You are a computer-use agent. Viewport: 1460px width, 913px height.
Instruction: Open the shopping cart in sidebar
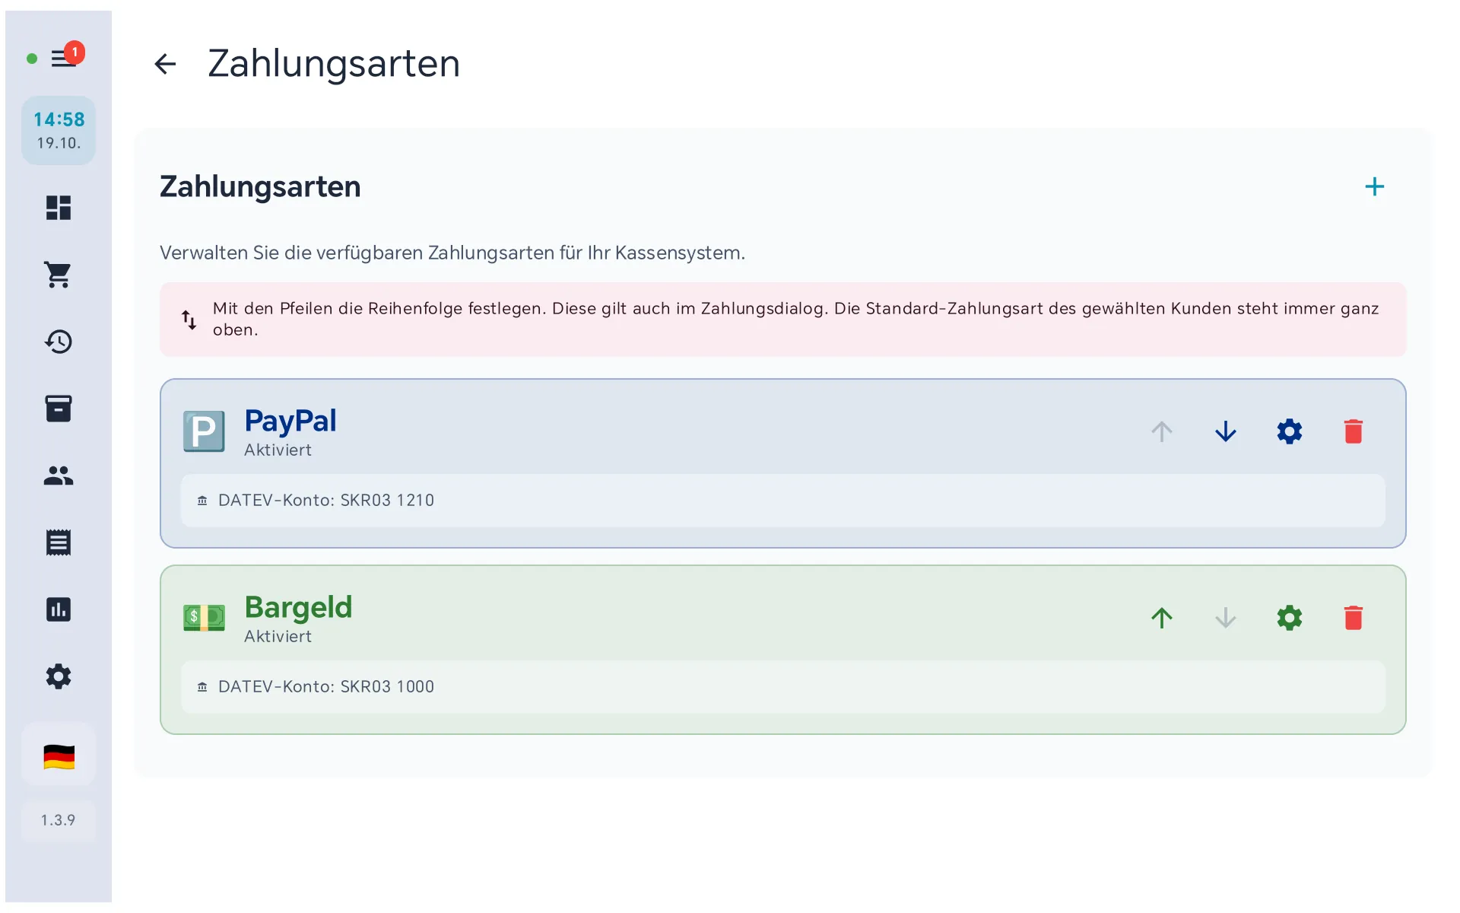click(59, 275)
